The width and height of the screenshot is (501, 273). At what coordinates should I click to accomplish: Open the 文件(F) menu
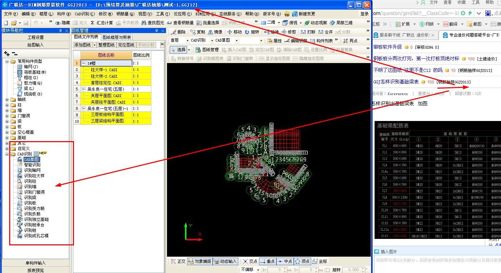(11, 14)
